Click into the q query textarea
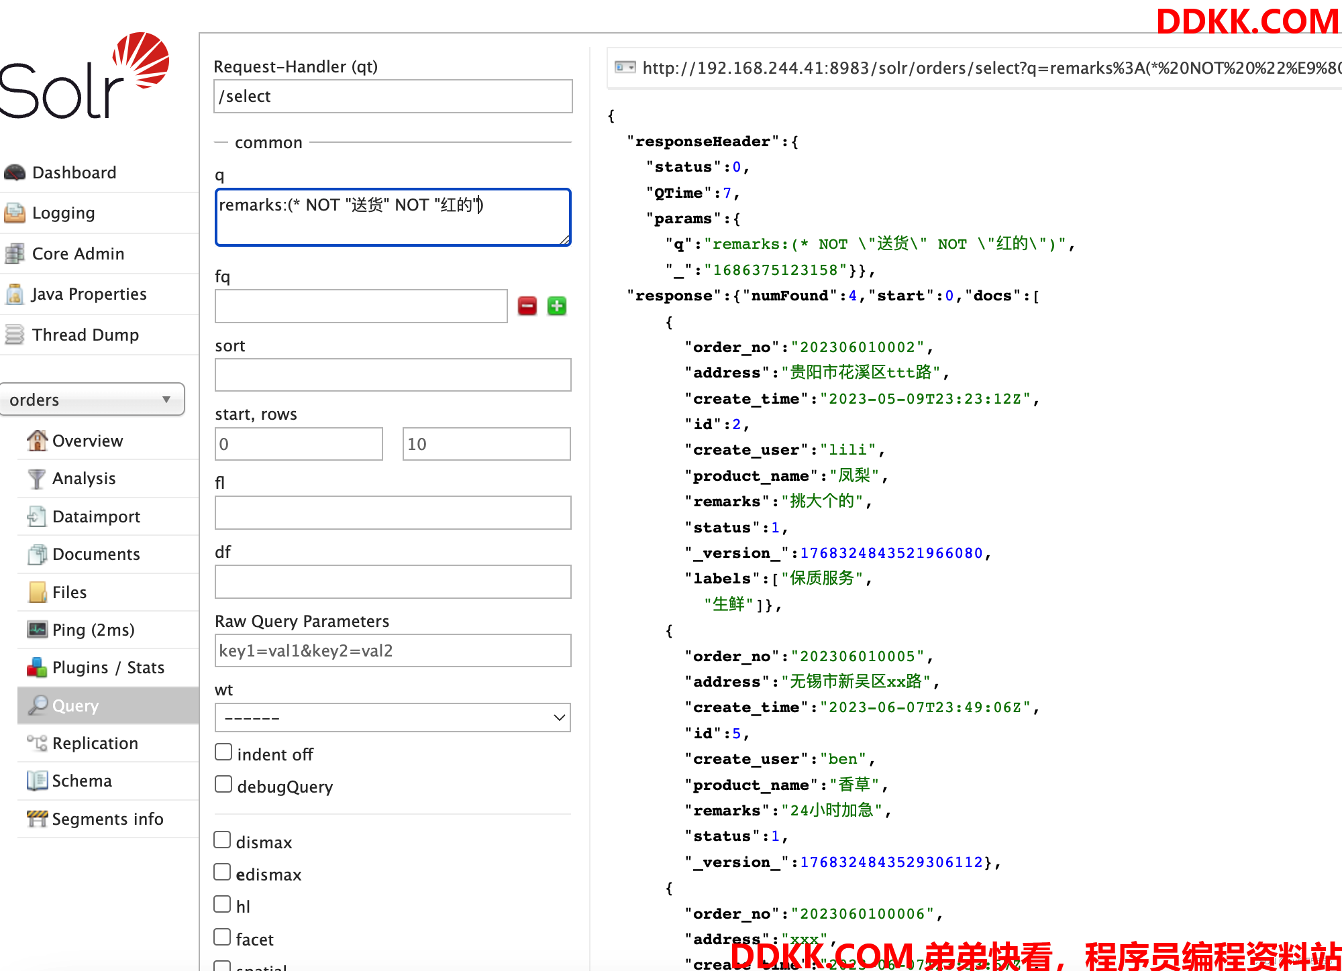The width and height of the screenshot is (1342, 971). point(393,217)
